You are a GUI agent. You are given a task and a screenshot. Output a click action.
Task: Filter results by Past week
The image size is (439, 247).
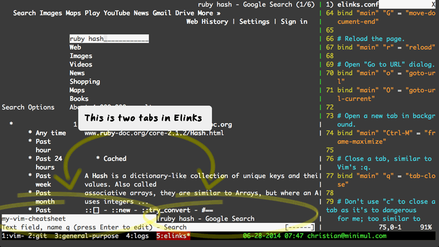pyautogui.click(x=43, y=180)
